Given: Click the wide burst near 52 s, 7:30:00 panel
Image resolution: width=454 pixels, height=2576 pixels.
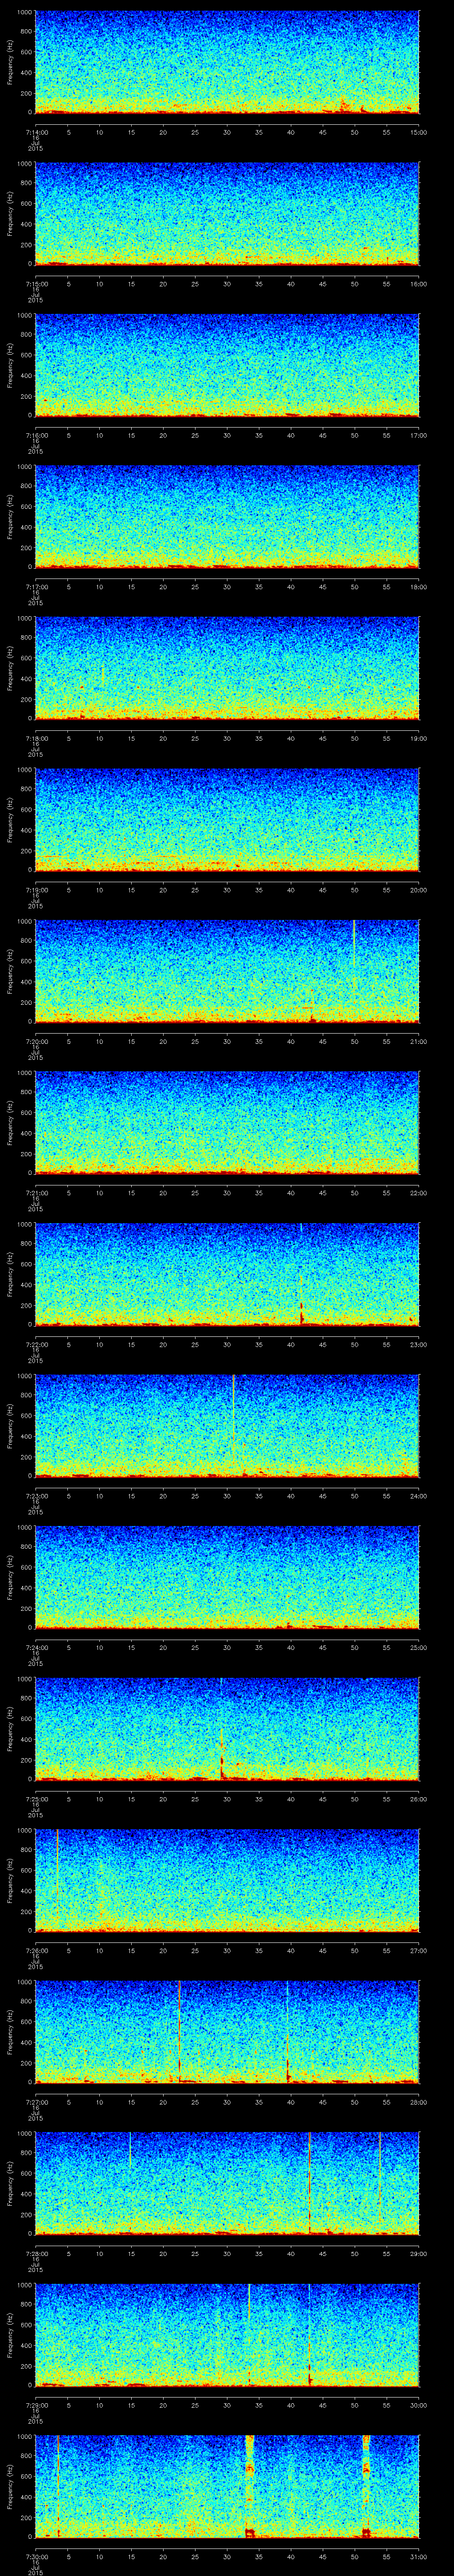Looking at the screenshot, I should click(x=366, y=2486).
